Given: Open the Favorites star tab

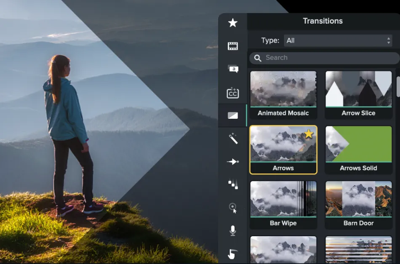Looking at the screenshot, I should coord(232,23).
